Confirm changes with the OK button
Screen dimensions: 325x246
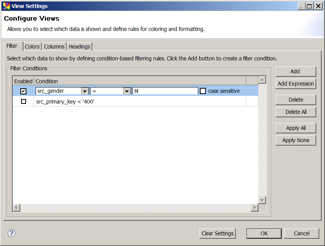pos(264,233)
